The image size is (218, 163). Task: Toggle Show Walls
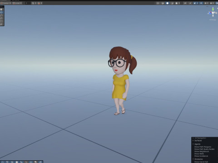[199, 153]
